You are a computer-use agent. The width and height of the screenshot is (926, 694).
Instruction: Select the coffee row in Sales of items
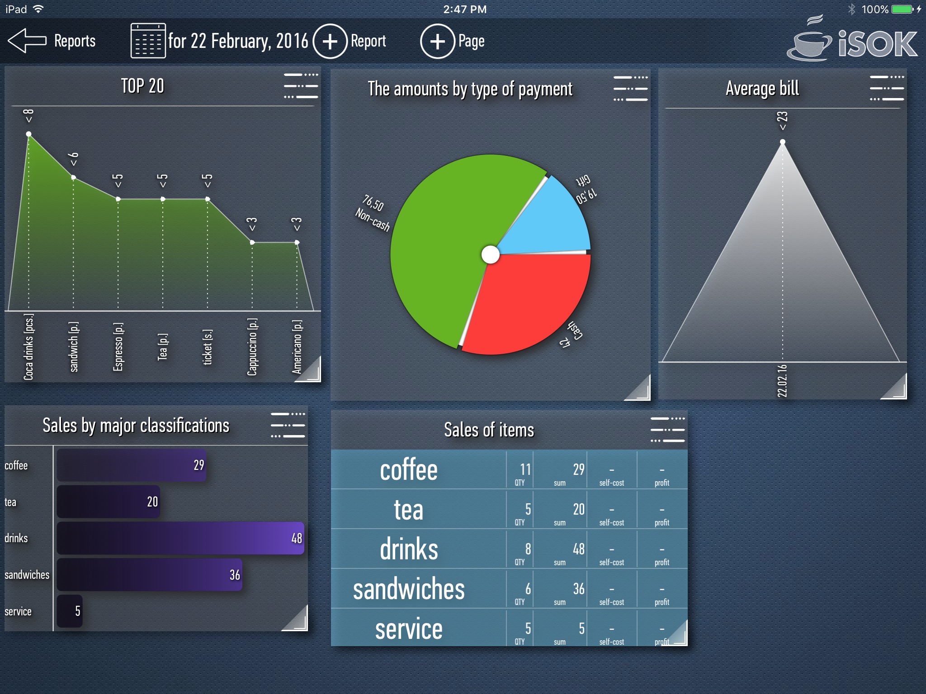point(509,470)
